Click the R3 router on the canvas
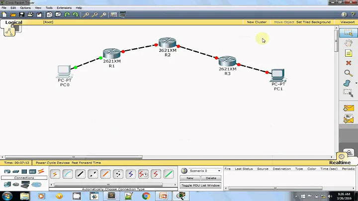The height and width of the screenshot is (201, 358). tap(227, 61)
